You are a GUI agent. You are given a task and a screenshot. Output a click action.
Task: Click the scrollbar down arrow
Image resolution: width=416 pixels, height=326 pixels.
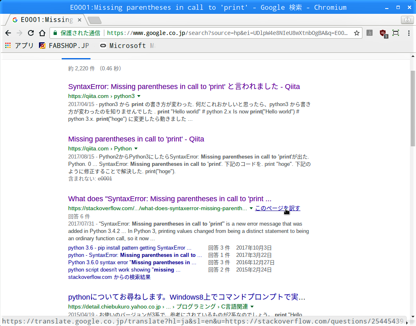click(413, 316)
